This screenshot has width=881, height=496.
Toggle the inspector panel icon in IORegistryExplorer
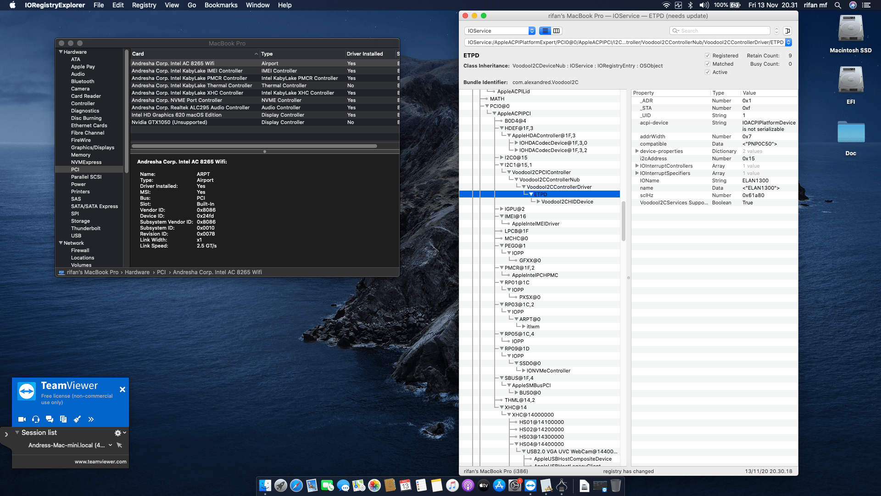coord(788,31)
